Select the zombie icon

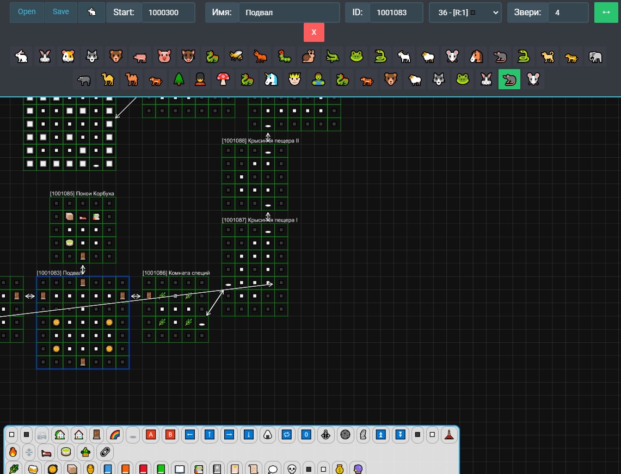(x=318, y=79)
